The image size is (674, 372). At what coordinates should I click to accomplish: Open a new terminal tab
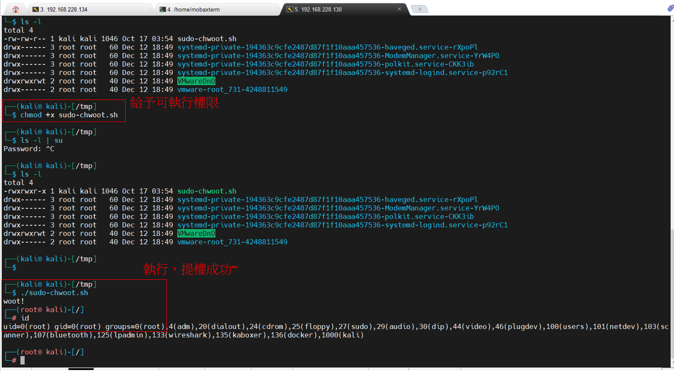point(420,9)
